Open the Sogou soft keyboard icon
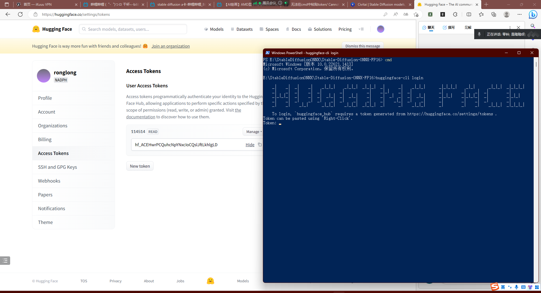 pos(523,287)
